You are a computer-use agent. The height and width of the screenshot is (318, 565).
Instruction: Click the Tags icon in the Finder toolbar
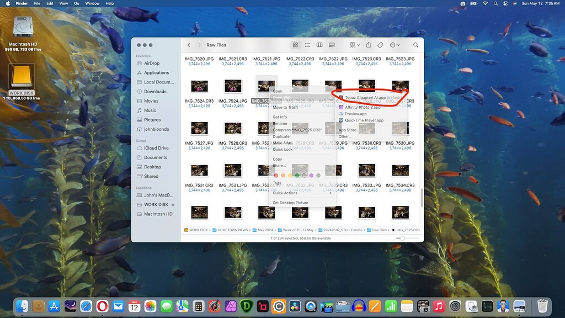pos(381,45)
